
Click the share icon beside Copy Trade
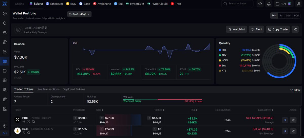(x=295, y=29)
